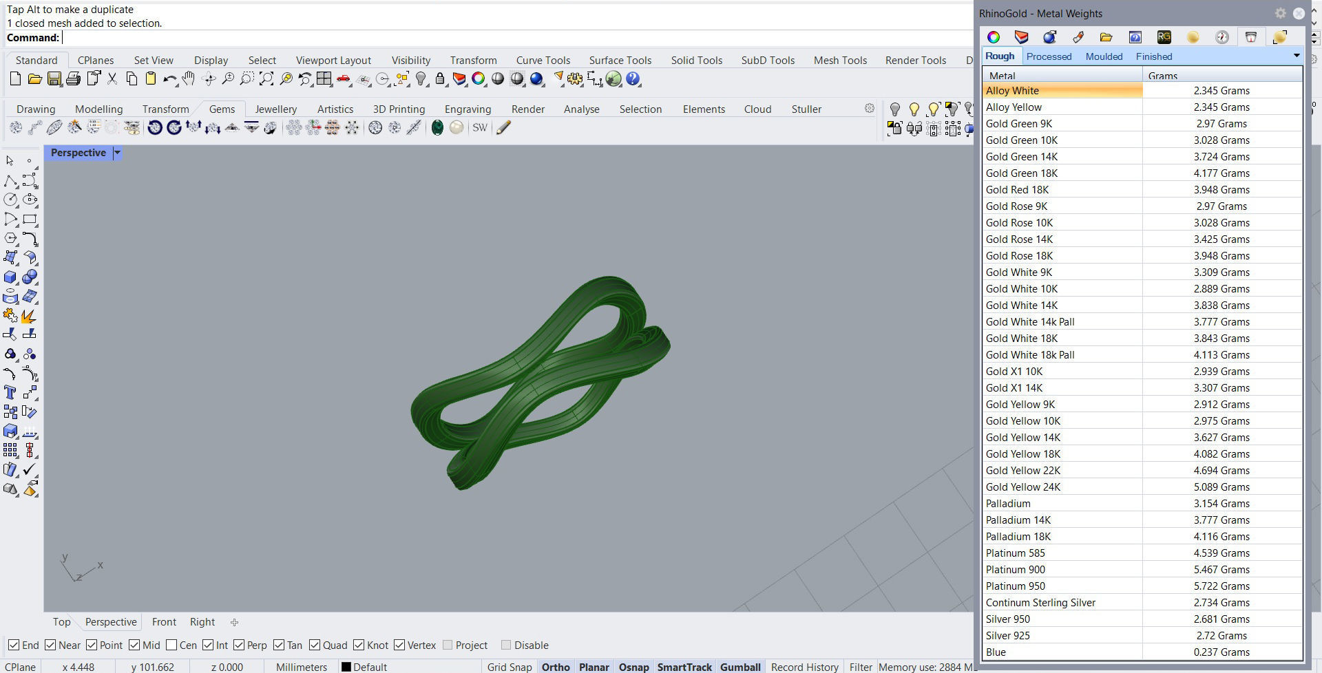Click the Cut scissors icon
This screenshot has height=673, width=1322.
pyautogui.click(x=112, y=79)
